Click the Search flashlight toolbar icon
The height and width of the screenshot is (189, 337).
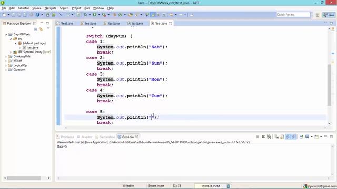[136, 15]
